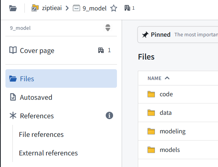Select the Files sidebar item
Viewport: 218px width, 167px height.
61,78
